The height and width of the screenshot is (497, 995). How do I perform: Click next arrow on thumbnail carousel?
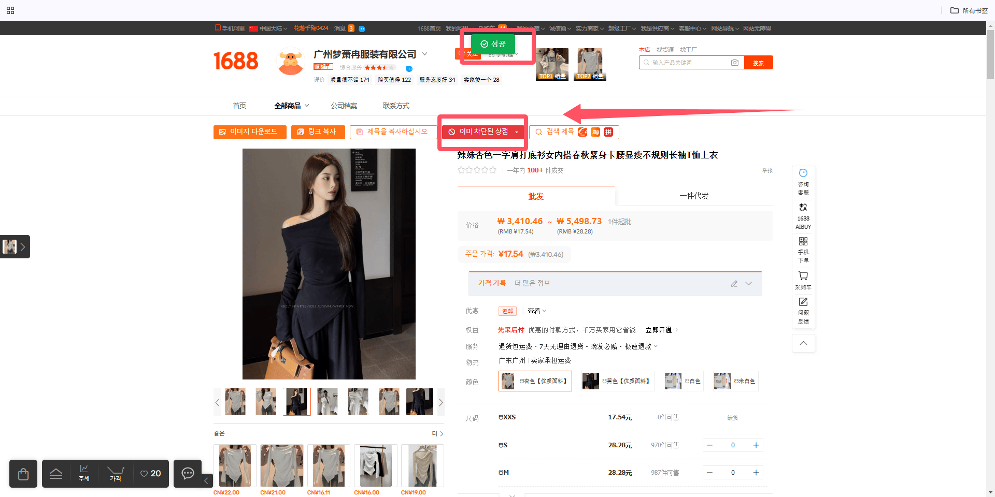point(441,402)
